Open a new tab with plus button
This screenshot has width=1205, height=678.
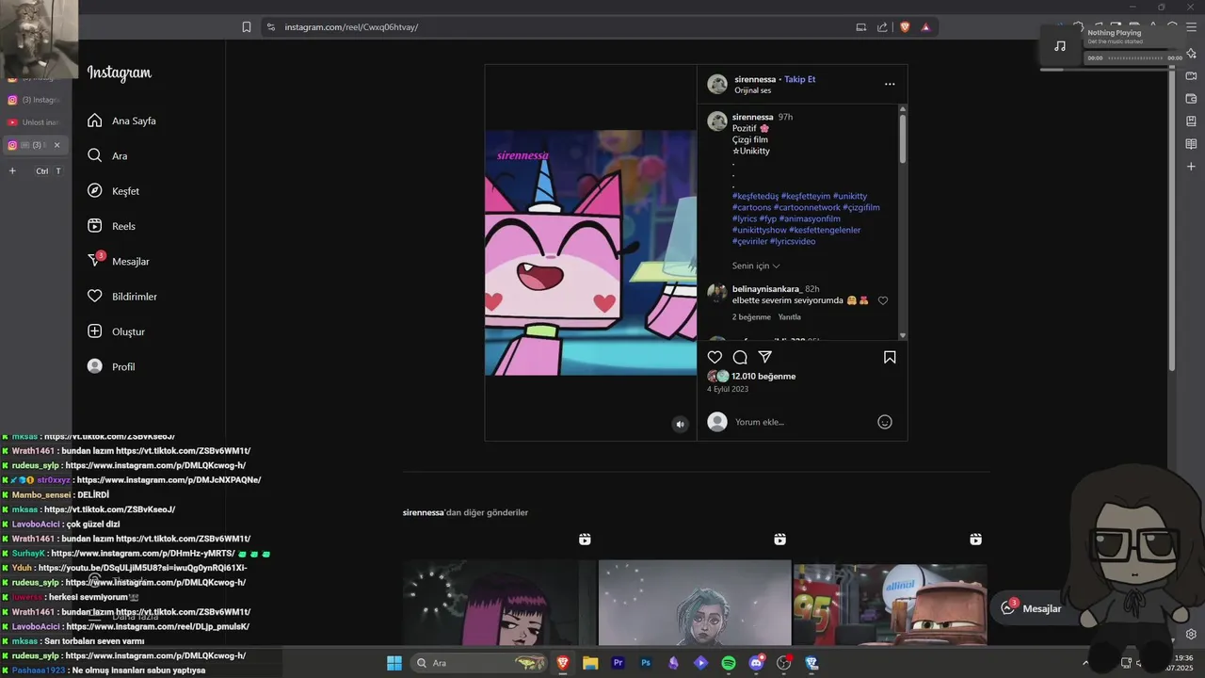point(12,171)
